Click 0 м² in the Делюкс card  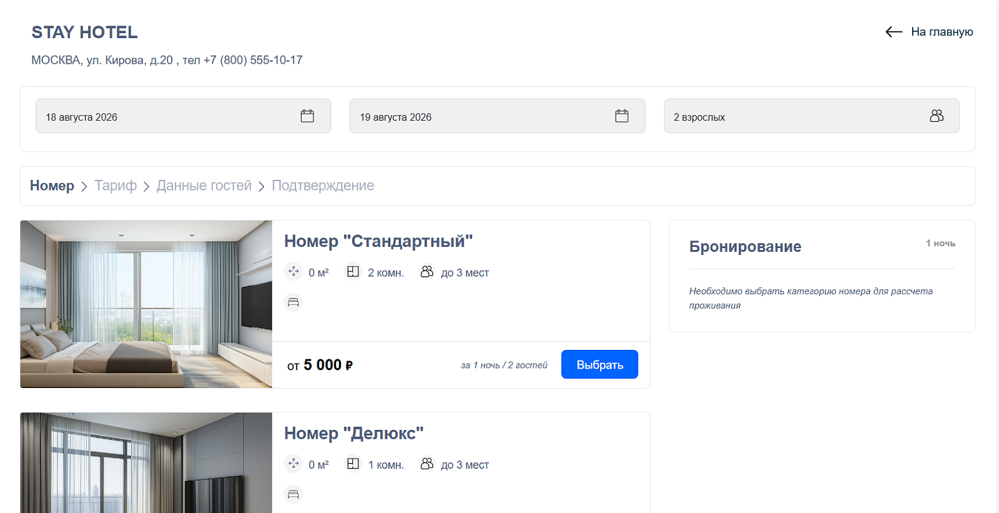click(x=318, y=465)
